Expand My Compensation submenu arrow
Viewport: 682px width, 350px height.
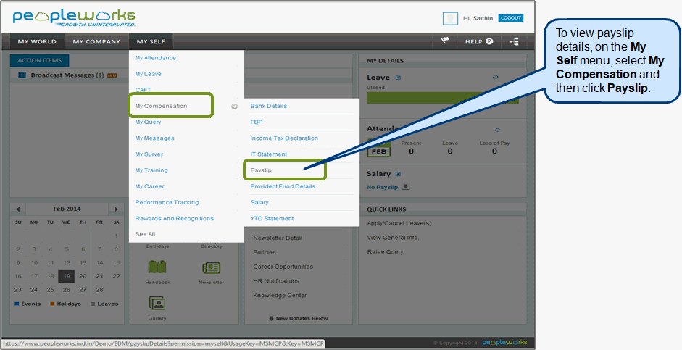click(x=234, y=106)
